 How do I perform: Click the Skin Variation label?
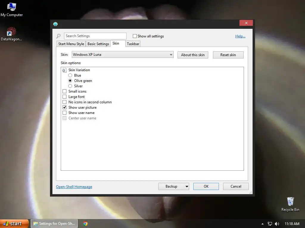click(79, 70)
